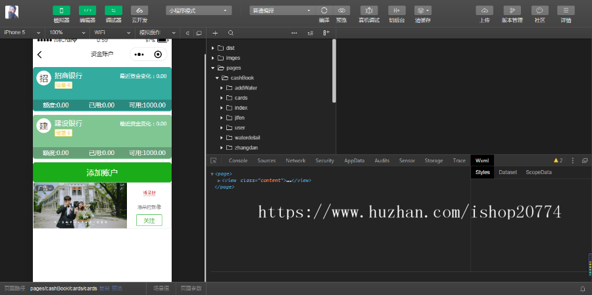Toggle the editor panel (编辑器) button
Image resolution: width=592 pixels, height=295 pixels.
coord(87,11)
